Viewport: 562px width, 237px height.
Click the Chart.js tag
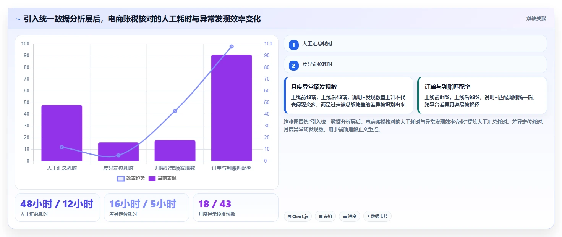tap(298, 216)
